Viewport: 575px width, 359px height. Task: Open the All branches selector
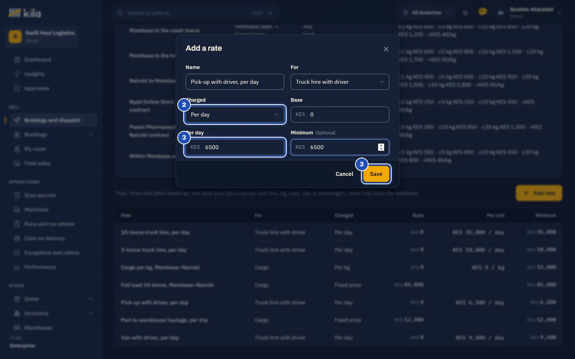tap(427, 13)
